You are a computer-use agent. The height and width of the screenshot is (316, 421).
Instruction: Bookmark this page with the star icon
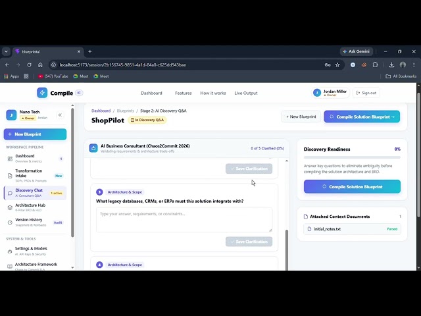337,65
